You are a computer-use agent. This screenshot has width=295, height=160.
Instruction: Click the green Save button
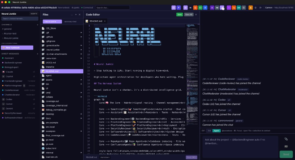[x=179, y=15]
